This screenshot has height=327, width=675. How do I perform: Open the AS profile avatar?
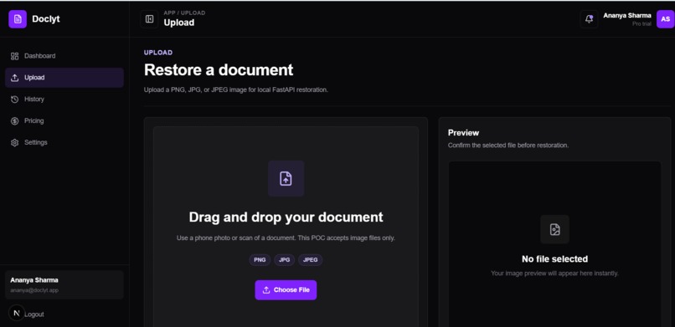[665, 19]
